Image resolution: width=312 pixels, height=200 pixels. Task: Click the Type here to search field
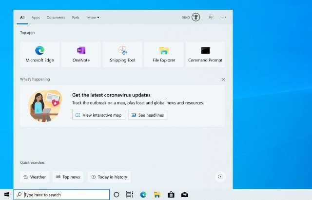coord(62,195)
